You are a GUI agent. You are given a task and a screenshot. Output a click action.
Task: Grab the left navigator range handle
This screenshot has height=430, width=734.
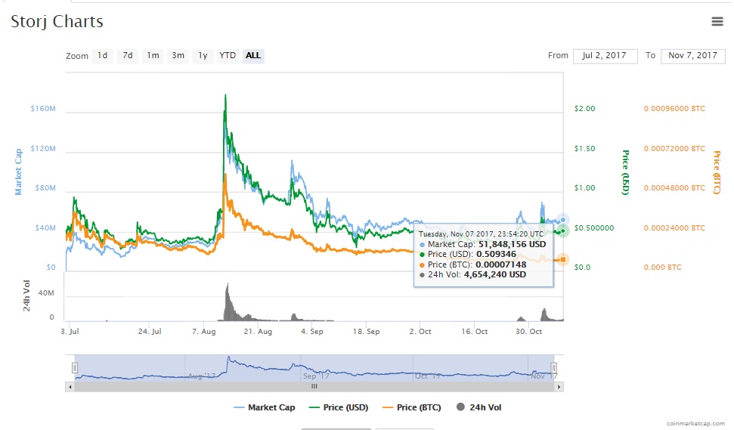point(75,368)
